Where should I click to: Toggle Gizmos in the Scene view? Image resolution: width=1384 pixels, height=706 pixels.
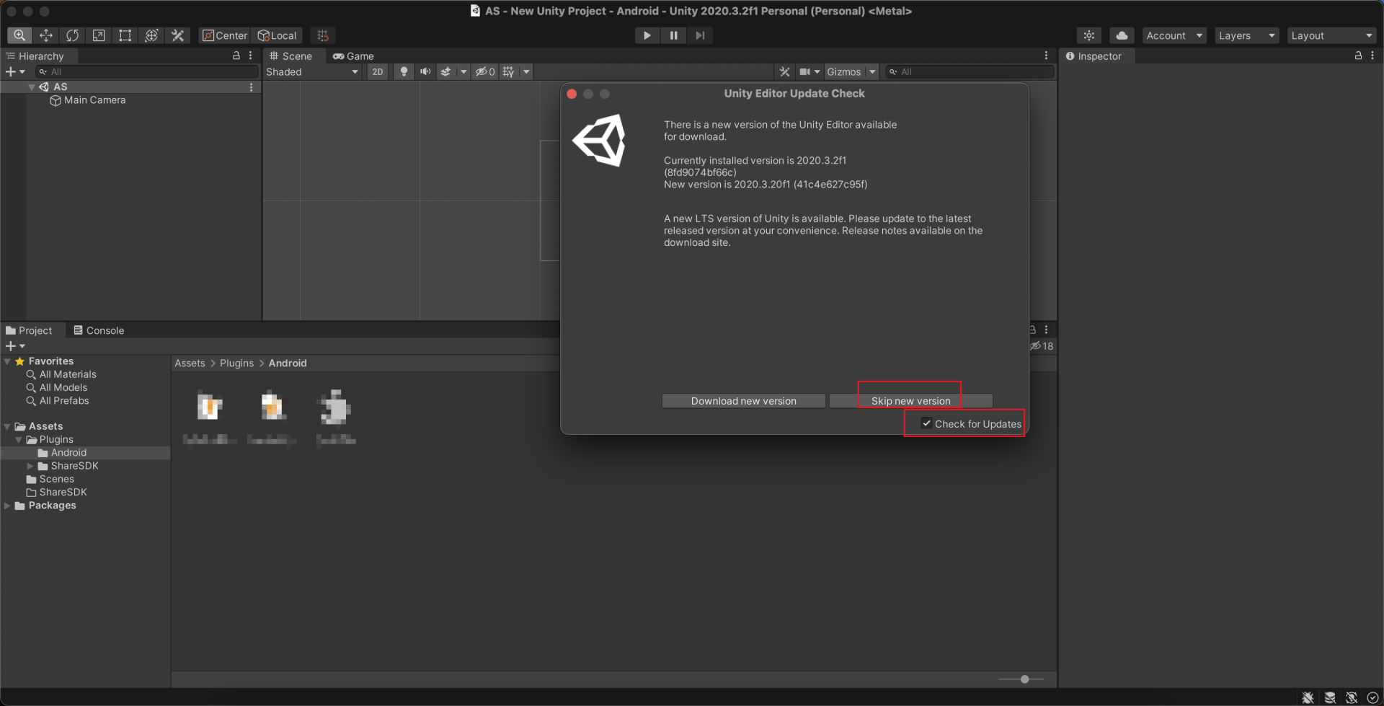click(x=844, y=71)
